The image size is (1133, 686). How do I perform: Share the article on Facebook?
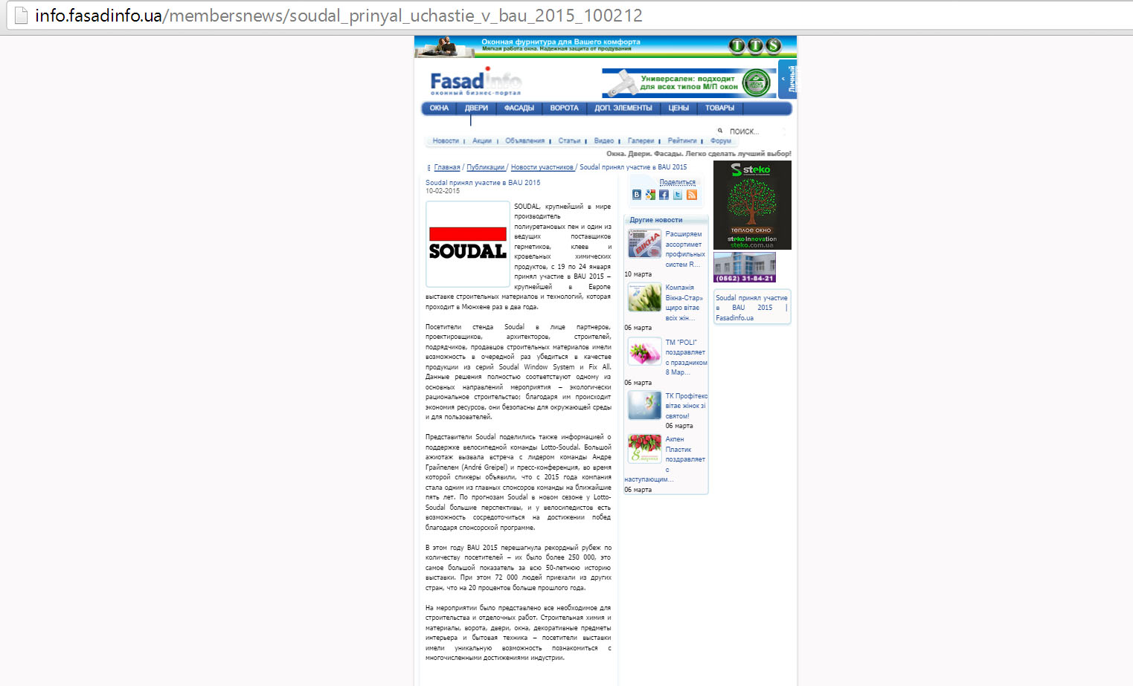coord(664,195)
